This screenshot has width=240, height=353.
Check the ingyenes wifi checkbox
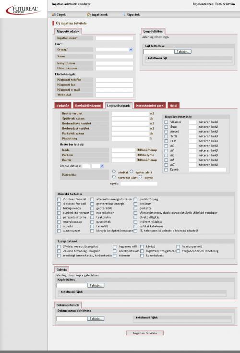pyautogui.click(x=115, y=247)
